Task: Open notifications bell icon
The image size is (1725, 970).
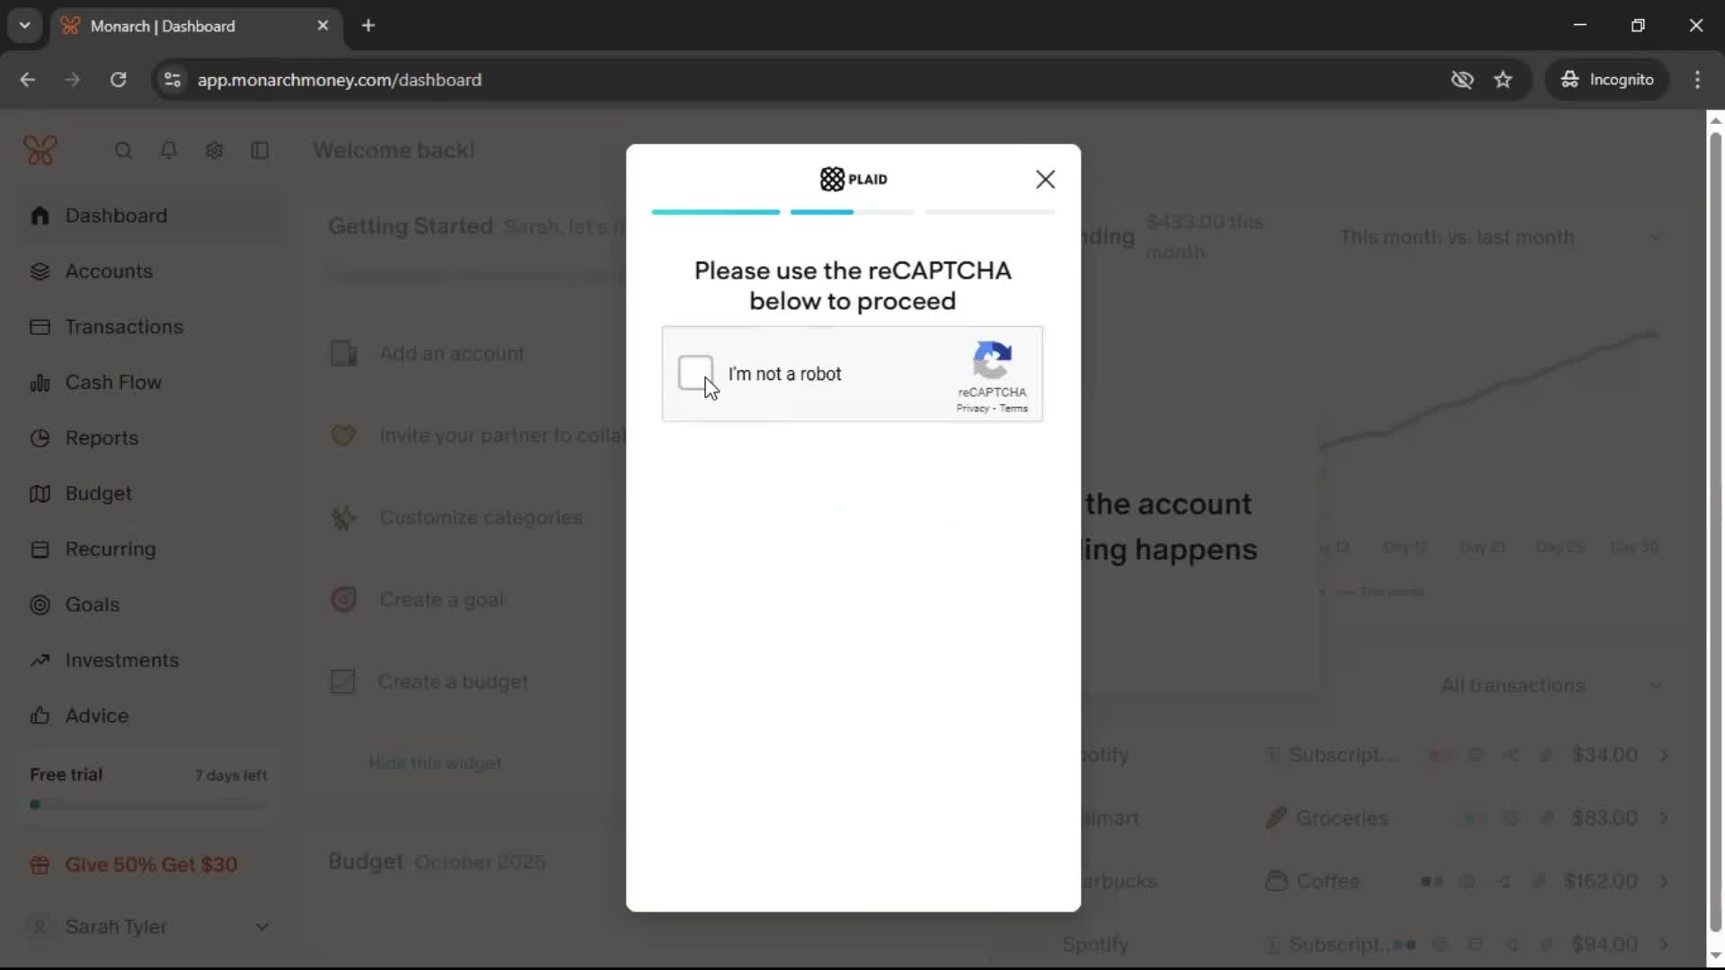Action: [169, 151]
